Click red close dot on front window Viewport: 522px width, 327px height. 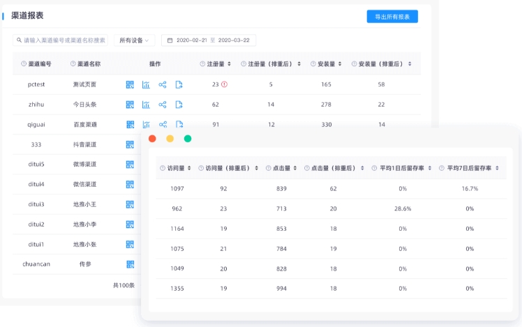152,139
